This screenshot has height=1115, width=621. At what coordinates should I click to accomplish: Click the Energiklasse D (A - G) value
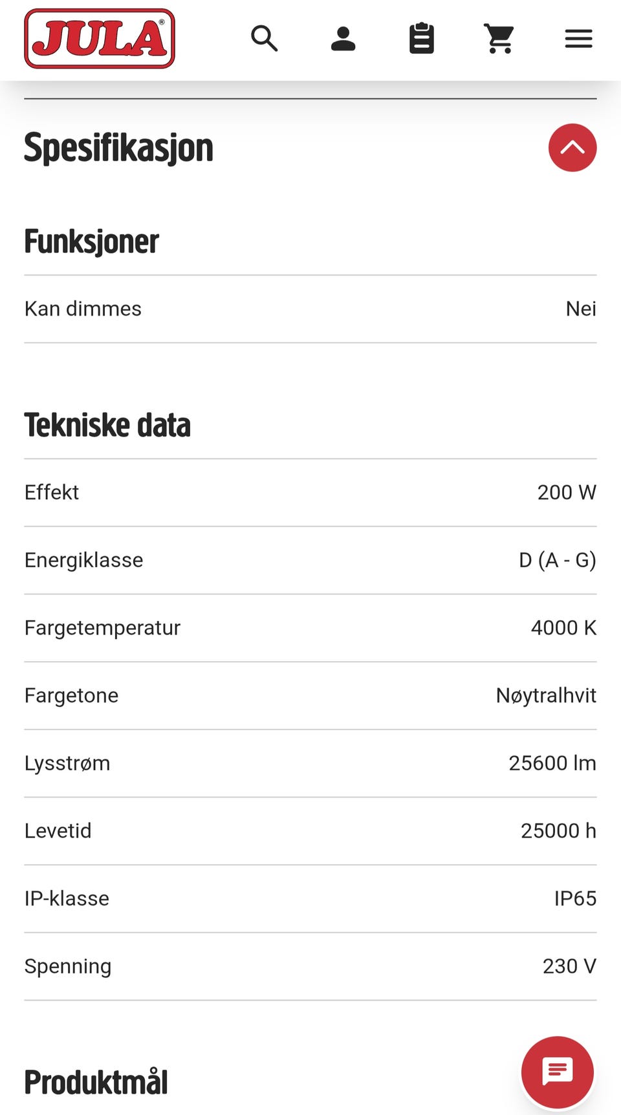[x=558, y=560]
